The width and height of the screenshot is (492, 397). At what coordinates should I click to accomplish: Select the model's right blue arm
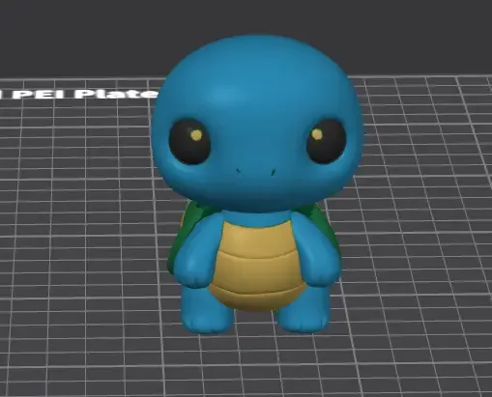pos(317,251)
